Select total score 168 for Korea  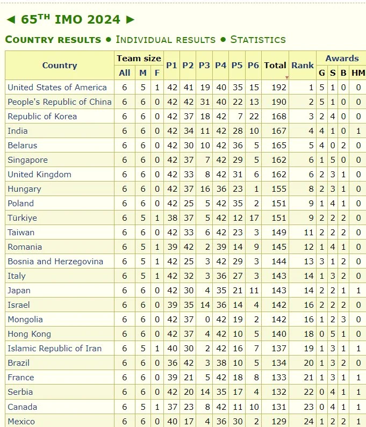(x=279, y=116)
